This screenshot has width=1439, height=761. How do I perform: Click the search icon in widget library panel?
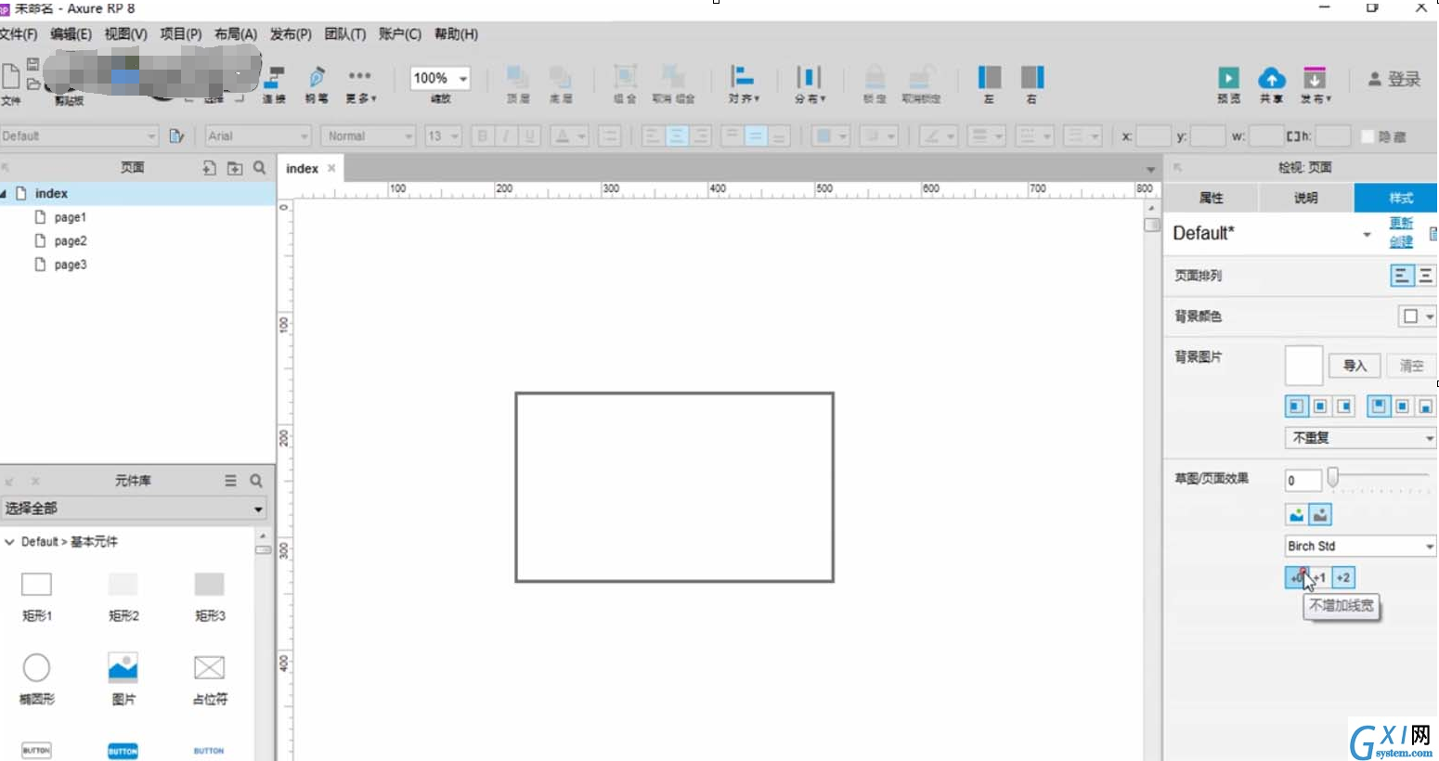point(256,481)
